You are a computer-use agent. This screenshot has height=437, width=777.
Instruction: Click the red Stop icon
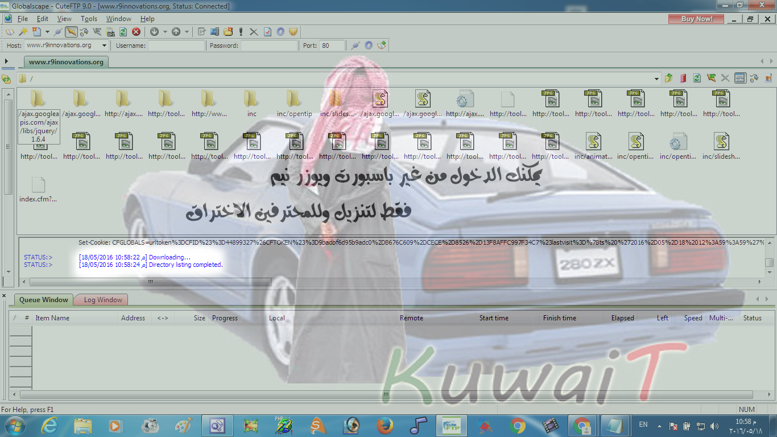(137, 32)
